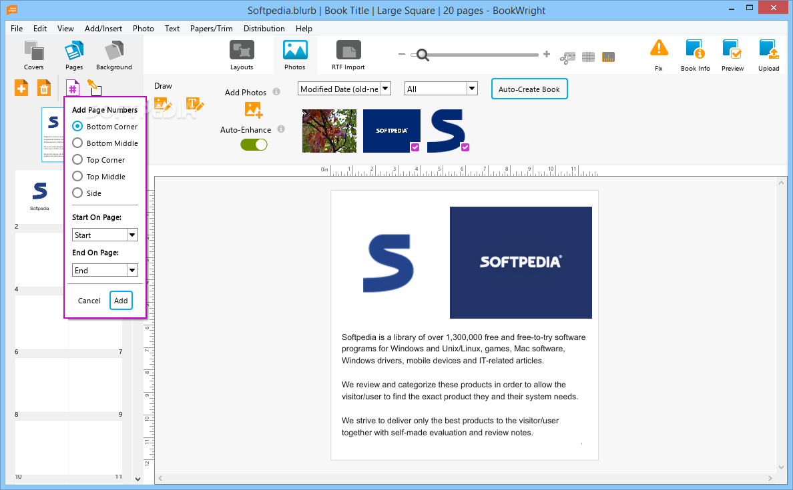Toggle the grid view icon
The height and width of the screenshot is (490, 793).
[x=588, y=57]
